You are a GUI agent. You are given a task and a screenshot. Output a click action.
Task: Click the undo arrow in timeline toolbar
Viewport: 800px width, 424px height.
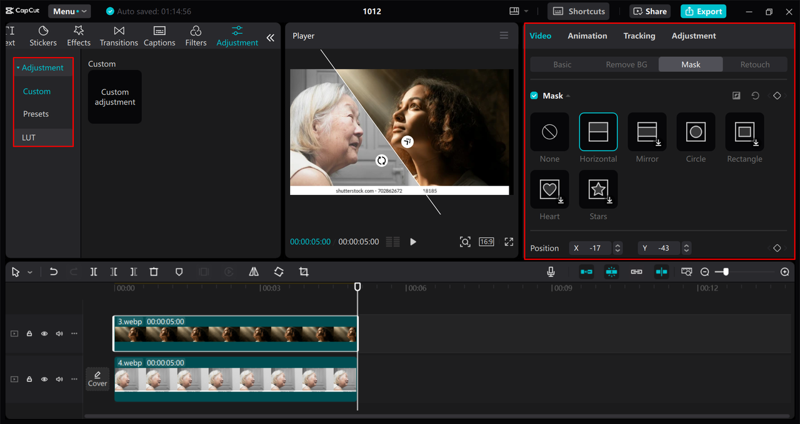[54, 272]
